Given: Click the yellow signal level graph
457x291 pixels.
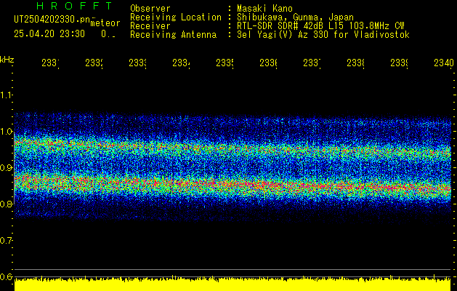Looking at the screenshot, I should click(x=232, y=284).
